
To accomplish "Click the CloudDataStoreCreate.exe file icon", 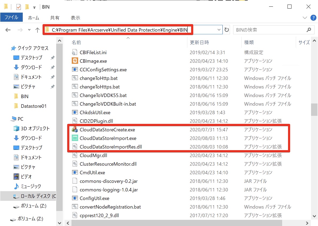I will pyautogui.click(x=75, y=129).
